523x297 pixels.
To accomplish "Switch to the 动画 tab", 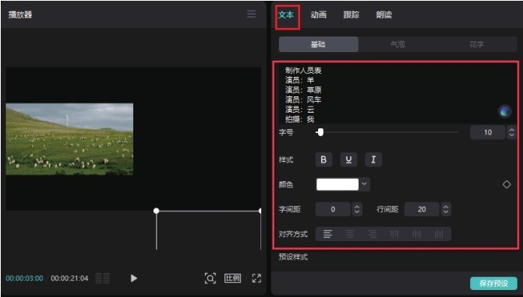I will [319, 15].
